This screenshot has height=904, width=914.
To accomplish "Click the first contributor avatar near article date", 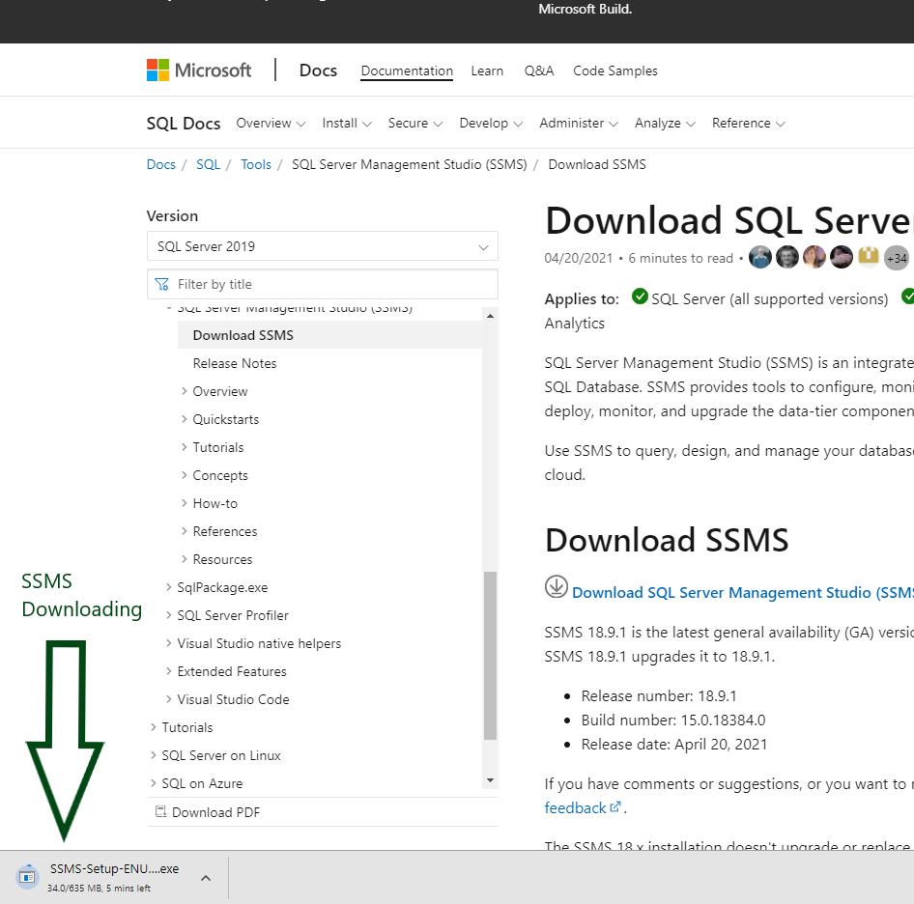I will pyautogui.click(x=760, y=257).
